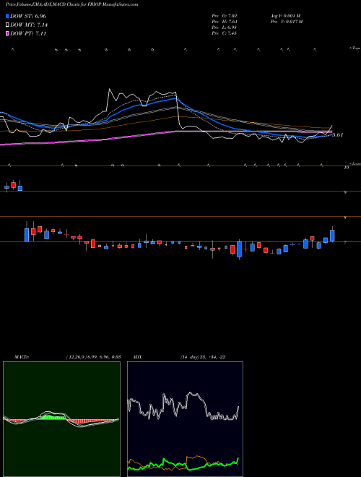
Task: Click the ADX '(14 day) 23, +34, -22' values
Action: [203, 357]
